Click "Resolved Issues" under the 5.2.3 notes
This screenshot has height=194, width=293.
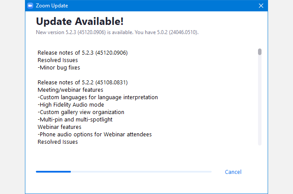58,60
